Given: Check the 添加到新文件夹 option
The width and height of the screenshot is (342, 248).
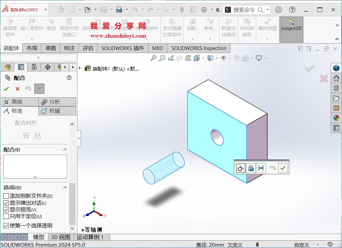Looking at the screenshot, I should (6, 196).
